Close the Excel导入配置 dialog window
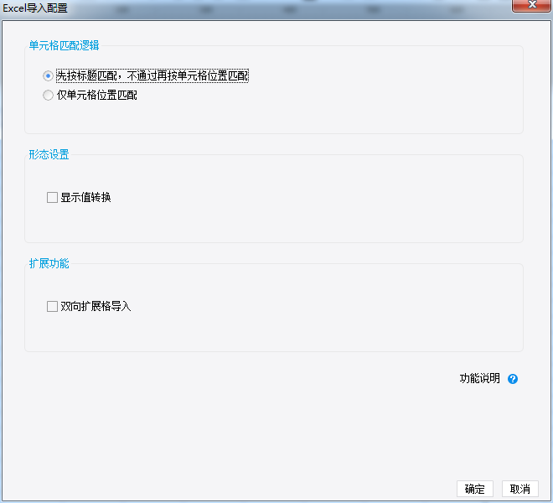553x503 pixels. click(531, 5)
